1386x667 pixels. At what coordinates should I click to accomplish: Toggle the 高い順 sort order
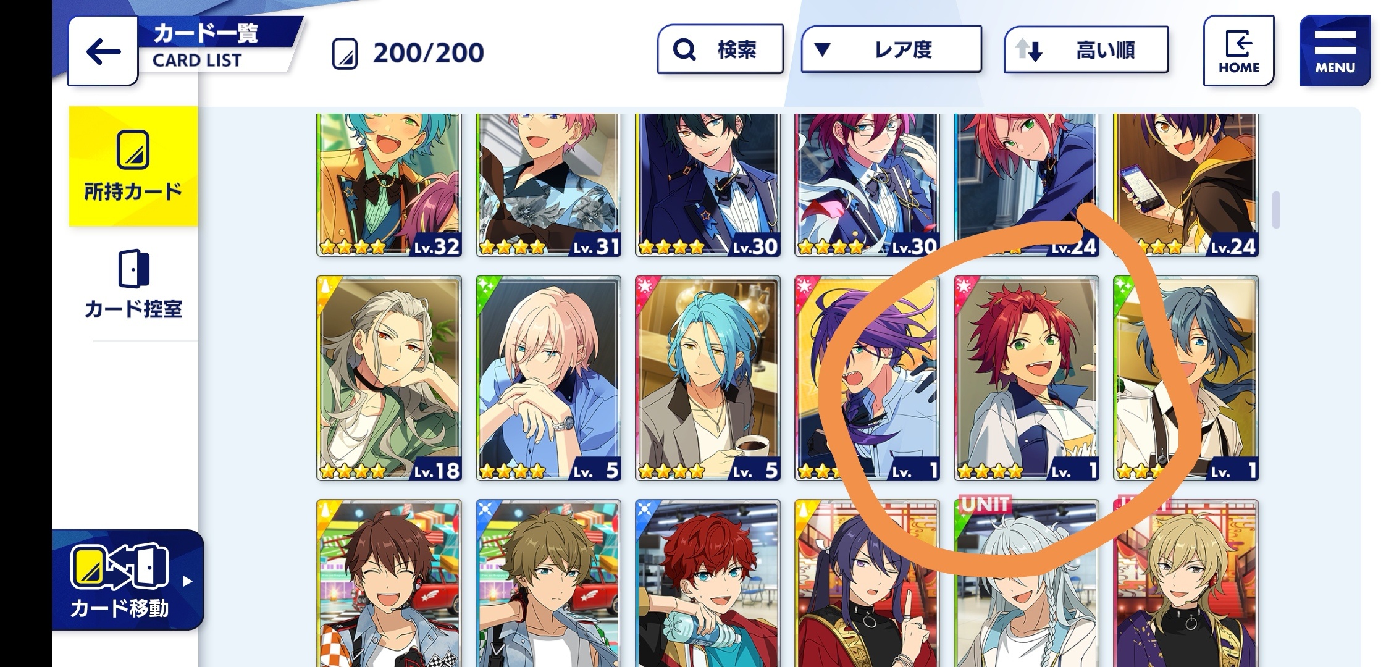pyautogui.click(x=1086, y=50)
